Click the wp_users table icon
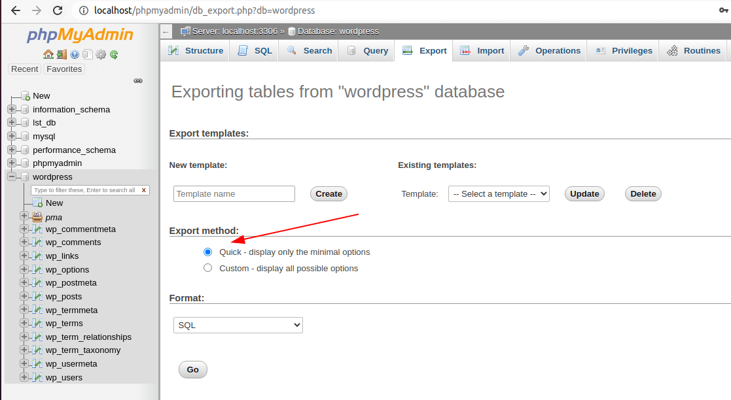The image size is (731, 400). pyautogui.click(x=37, y=378)
